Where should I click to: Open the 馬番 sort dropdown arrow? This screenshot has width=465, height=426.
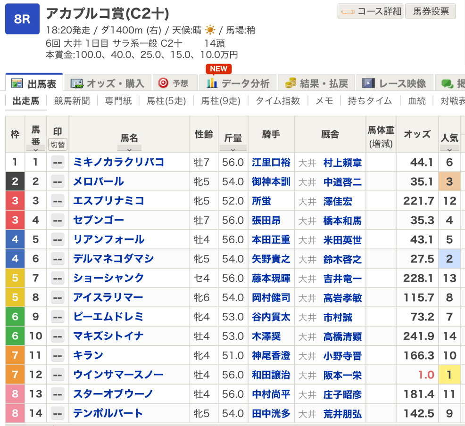[36, 148]
